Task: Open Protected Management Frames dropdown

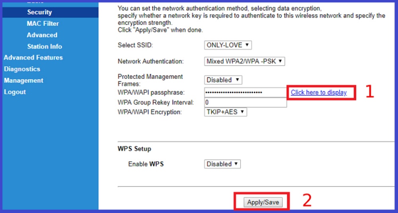Action: (x=223, y=80)
